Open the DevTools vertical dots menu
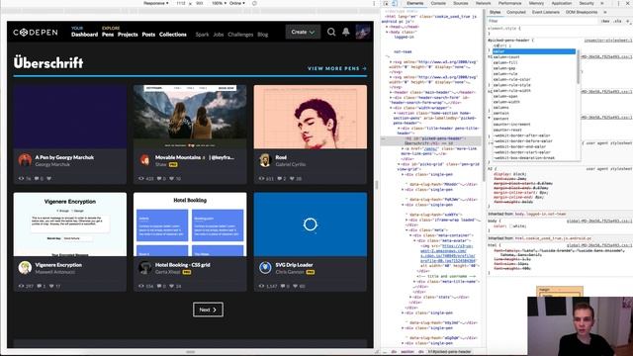Screen dimensions: 633x356 pos(618,3)
